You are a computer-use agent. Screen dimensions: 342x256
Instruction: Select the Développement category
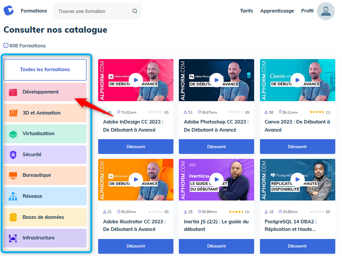pos(45,92)
